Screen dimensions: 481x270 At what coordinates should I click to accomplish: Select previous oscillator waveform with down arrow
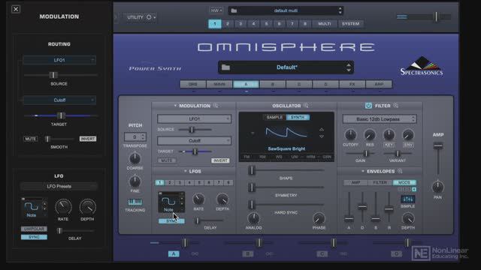(x=322, y=136)
